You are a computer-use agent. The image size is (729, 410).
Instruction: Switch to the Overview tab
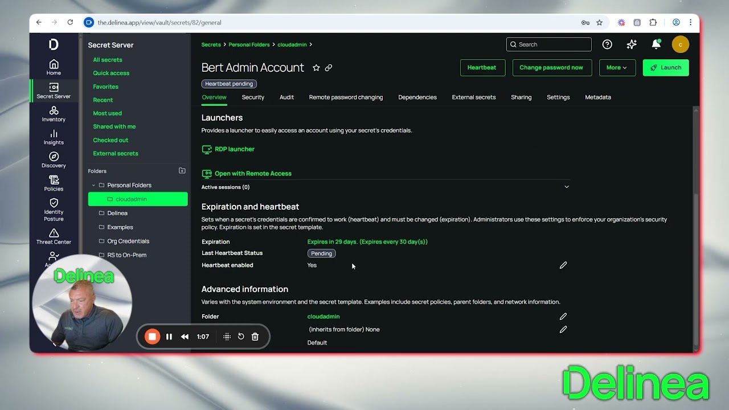[214, 97]
